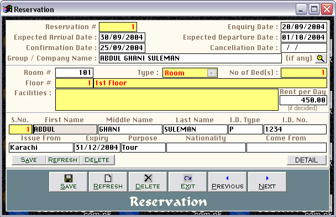The height and width of the screenshot is (217, 336).
Task: Click the Expiry field 31/12/2004
Action: [x=97, y=148]
